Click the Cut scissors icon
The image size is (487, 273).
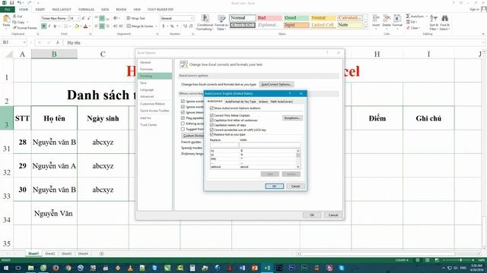14,16
